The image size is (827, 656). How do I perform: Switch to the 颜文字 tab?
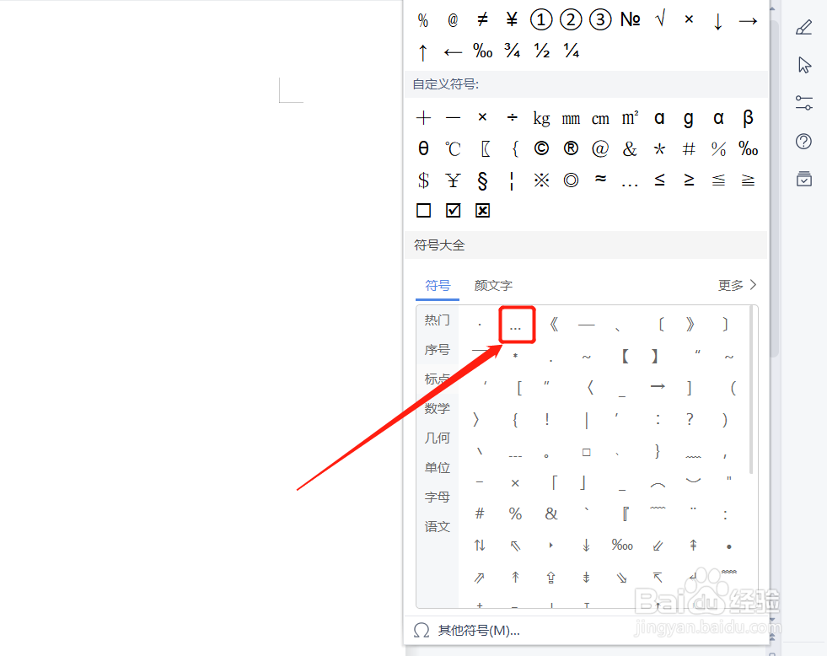[x=493, y=286]
